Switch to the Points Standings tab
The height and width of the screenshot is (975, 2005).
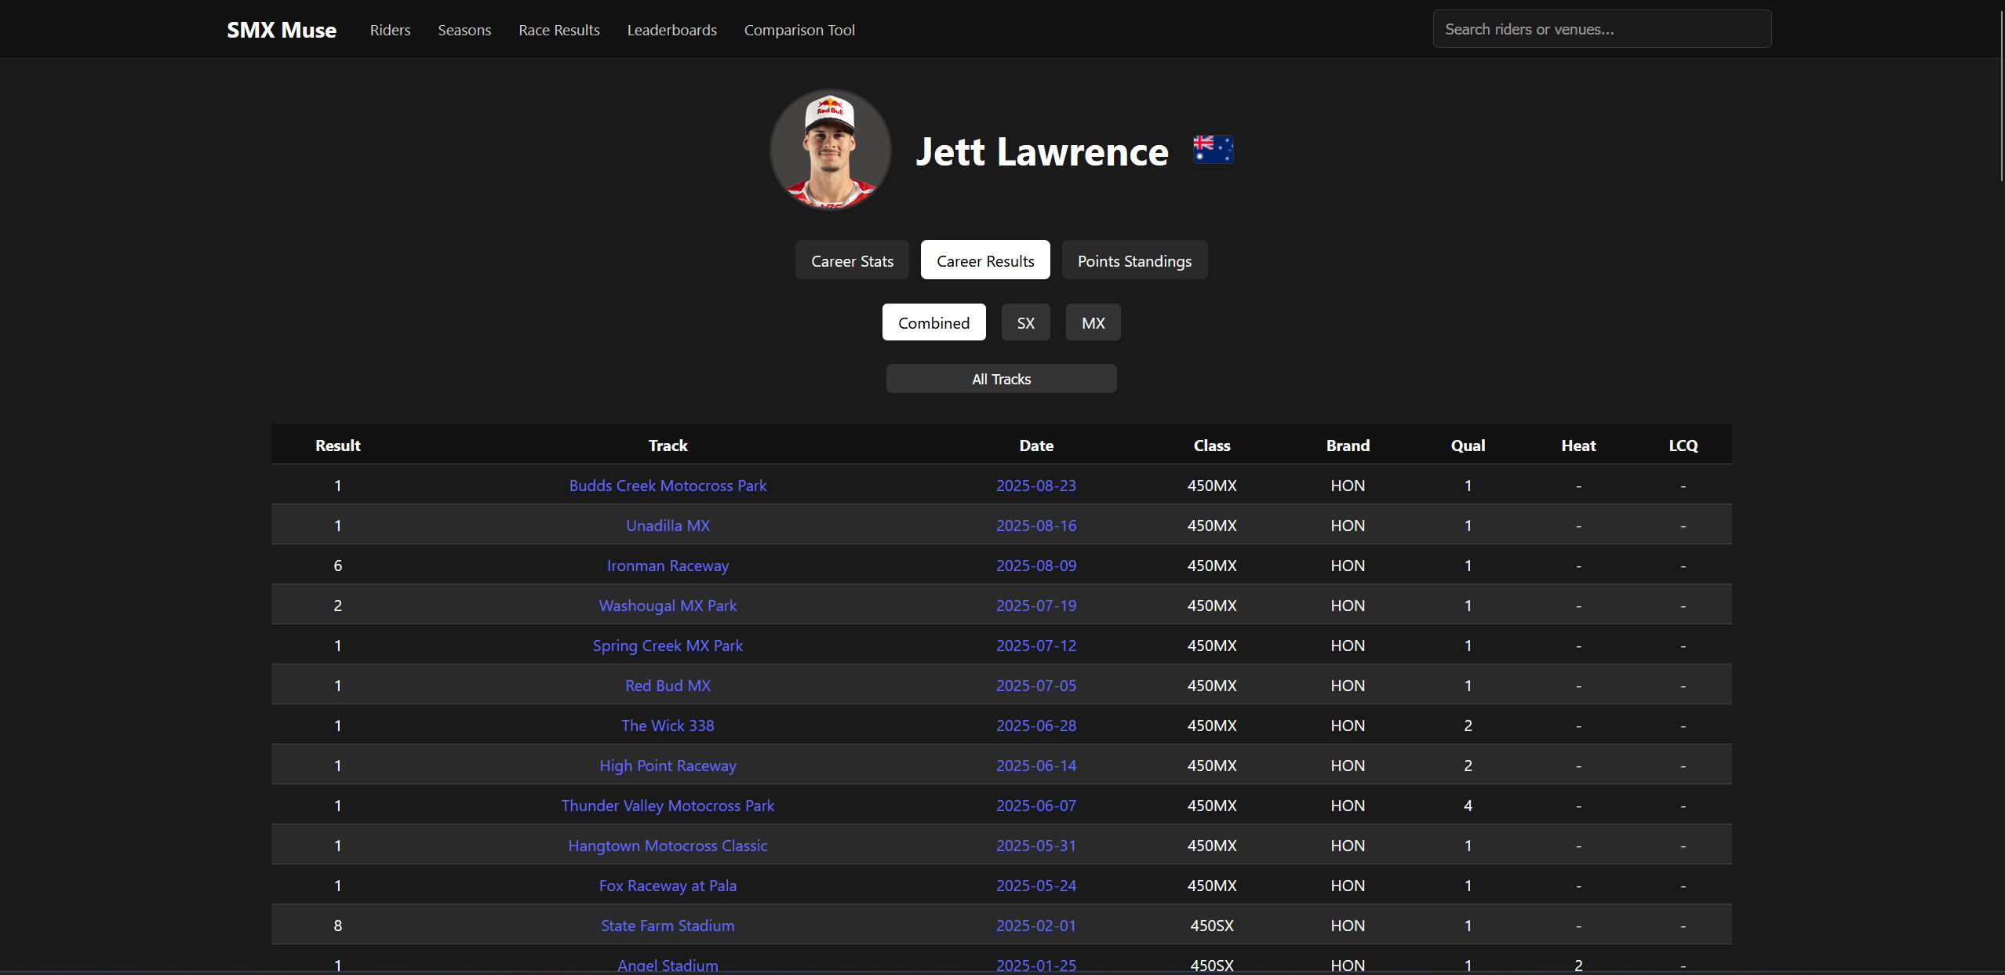[1134, 260]
